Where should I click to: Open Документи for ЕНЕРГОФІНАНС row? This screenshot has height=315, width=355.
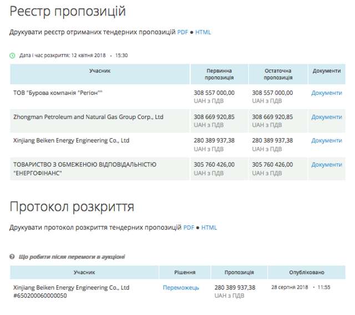tap(326, 165)
